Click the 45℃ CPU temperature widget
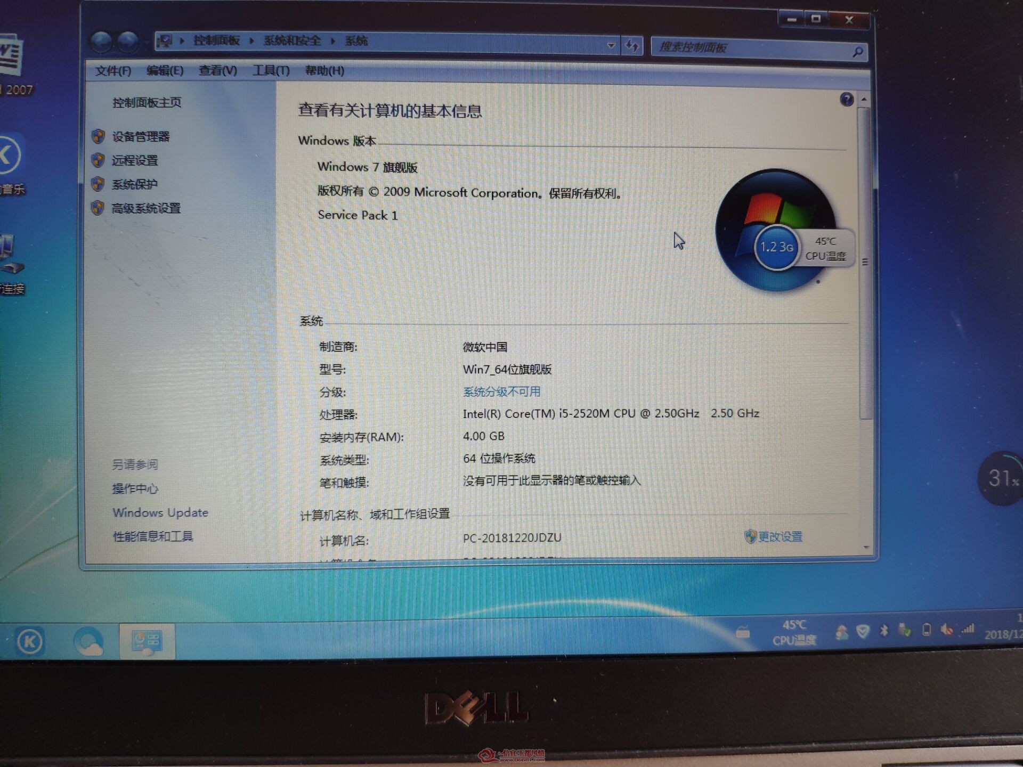The image size is (1023, 767). pos(825,249)
